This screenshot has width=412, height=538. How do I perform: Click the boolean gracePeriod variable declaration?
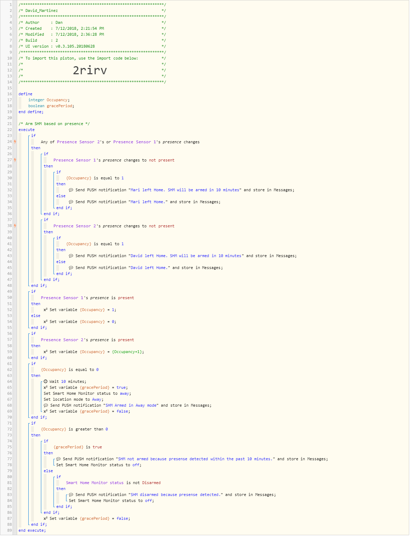click(51, 106)
